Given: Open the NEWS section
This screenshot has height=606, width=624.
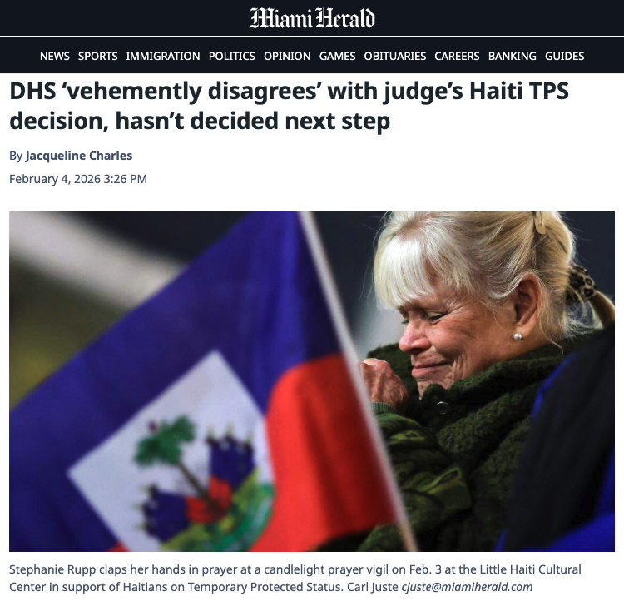Looking at the screenshot, I should coord(55,56).
